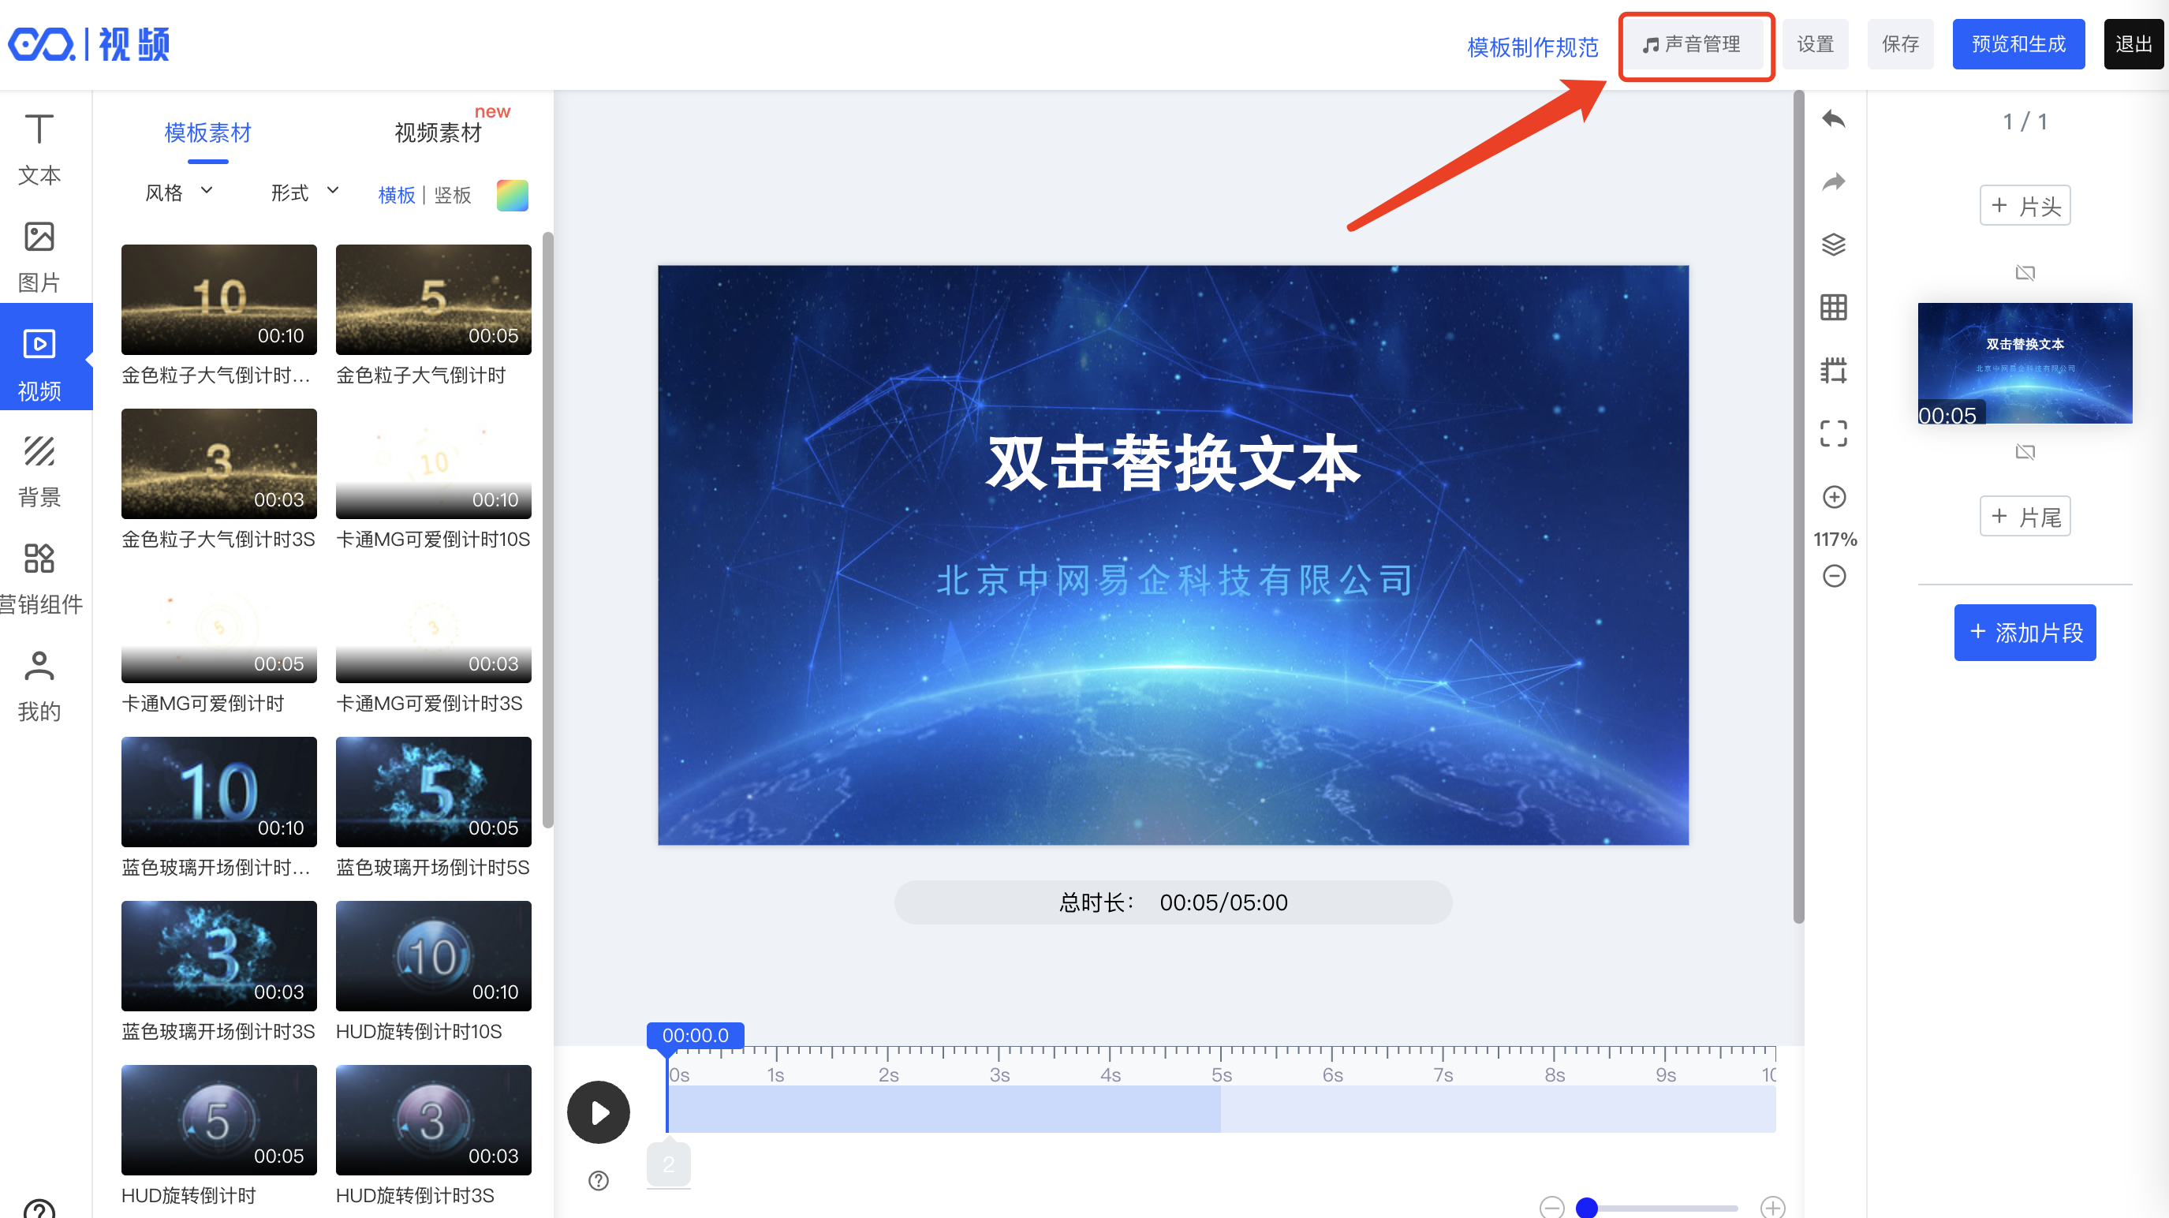
Task: Click 预览和生成 preview and generate
Action: pos(2018,44)
